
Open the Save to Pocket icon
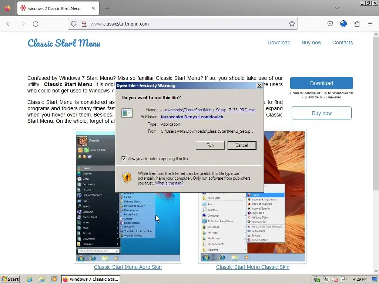click(x=330, y=24)
